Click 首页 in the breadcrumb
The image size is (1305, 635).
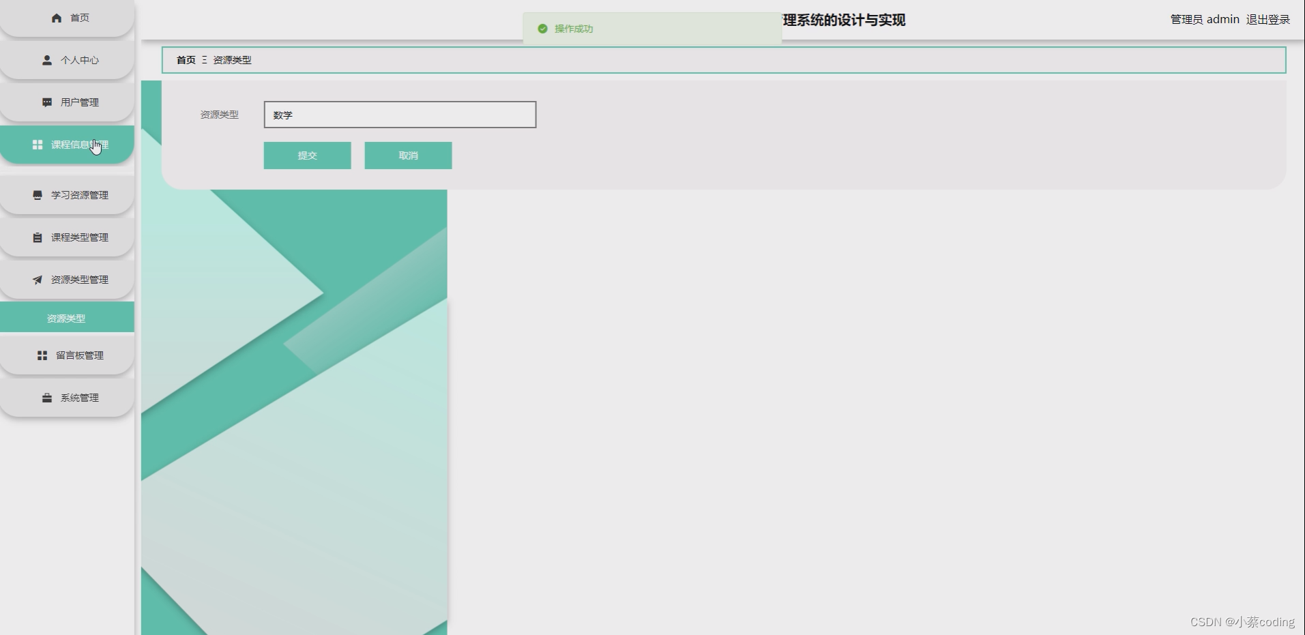click(x=186, y=60)
